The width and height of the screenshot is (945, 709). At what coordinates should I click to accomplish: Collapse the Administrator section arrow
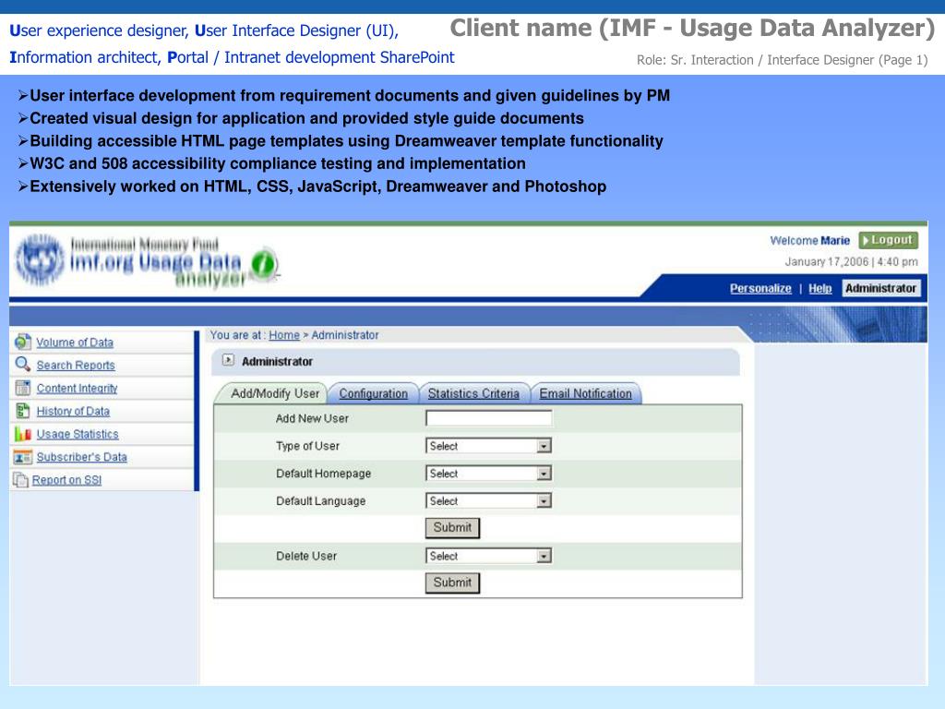click(228, 360)
